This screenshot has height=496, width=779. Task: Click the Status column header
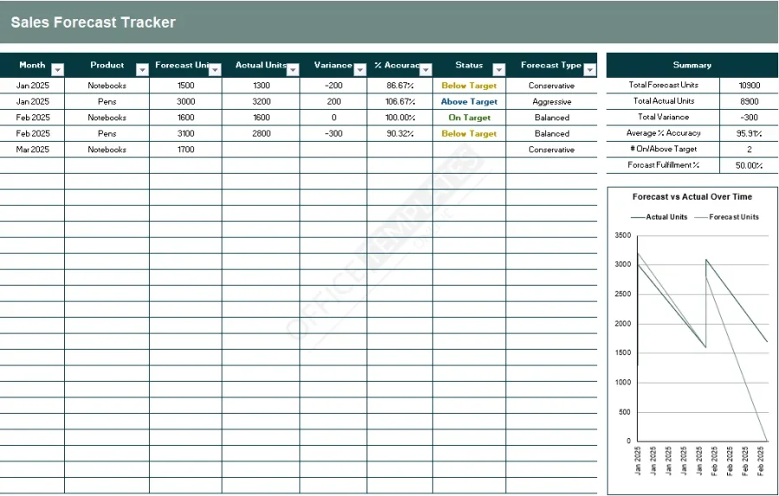tap(469, 65)
